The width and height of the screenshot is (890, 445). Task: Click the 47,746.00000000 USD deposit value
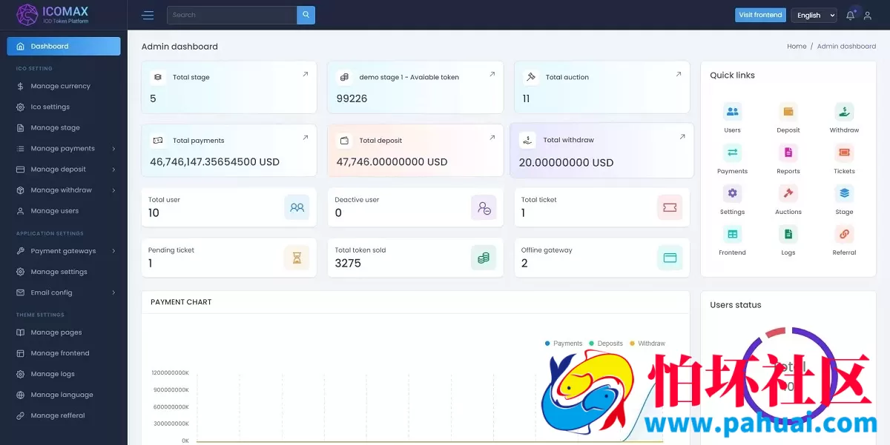click(x=392, y=161)
